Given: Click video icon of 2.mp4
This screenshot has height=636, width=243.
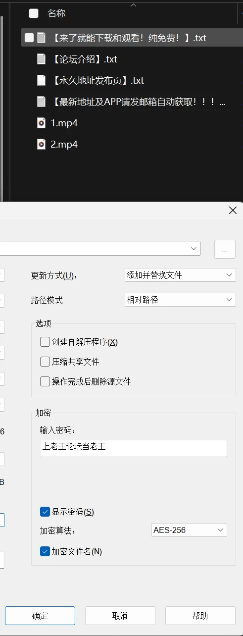Looking at the screenshot, I should point(42,144).
